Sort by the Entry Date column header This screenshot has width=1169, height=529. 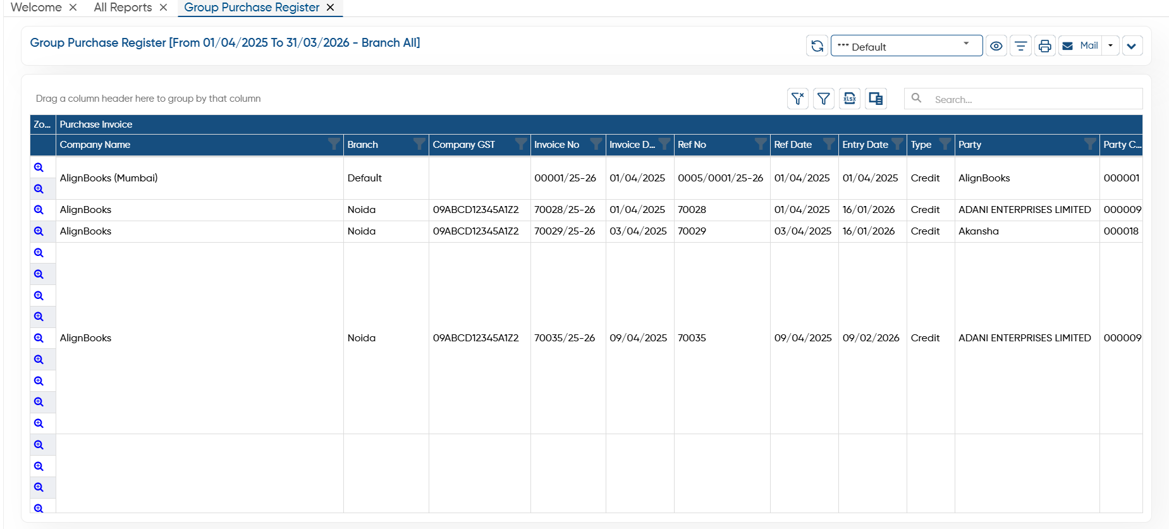click(x=865, y=145)
